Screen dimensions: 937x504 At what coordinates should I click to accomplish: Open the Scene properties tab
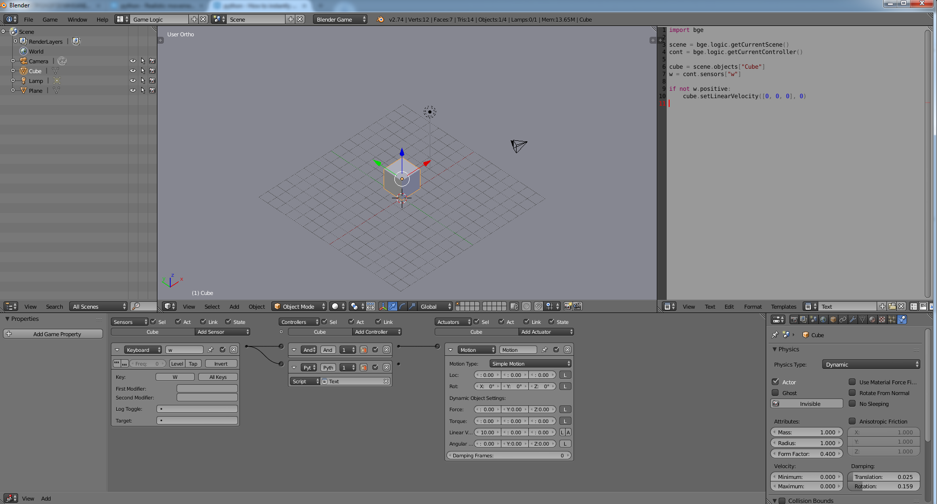(x=813, y=319)
